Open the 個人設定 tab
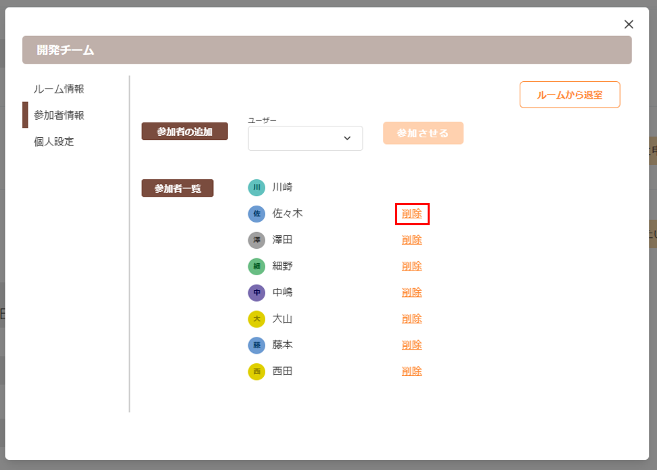Image resolution: width=657 pixels, height=470 pixels. 53,141
